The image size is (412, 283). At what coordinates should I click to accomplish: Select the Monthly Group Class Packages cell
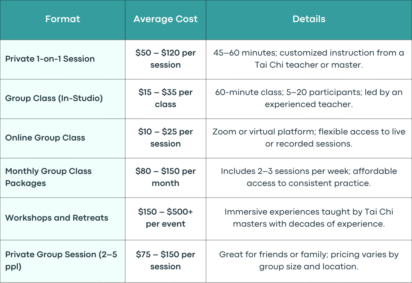48,177
